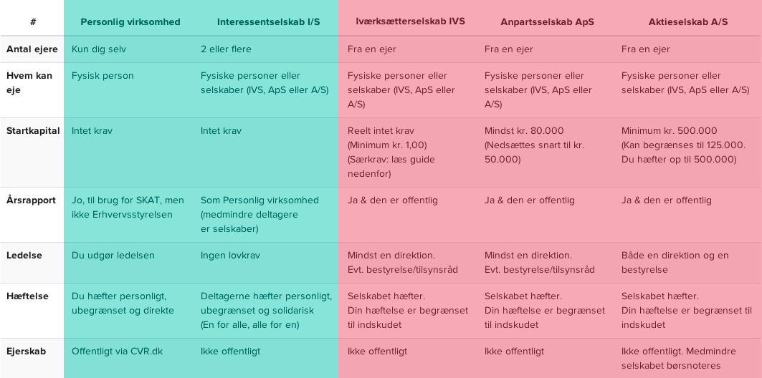Click the Hæftelse row label

click(27, 296)
